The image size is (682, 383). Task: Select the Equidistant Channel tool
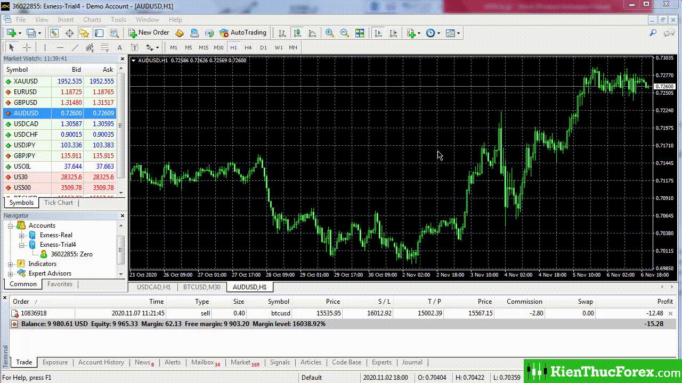tap(90, 47)
